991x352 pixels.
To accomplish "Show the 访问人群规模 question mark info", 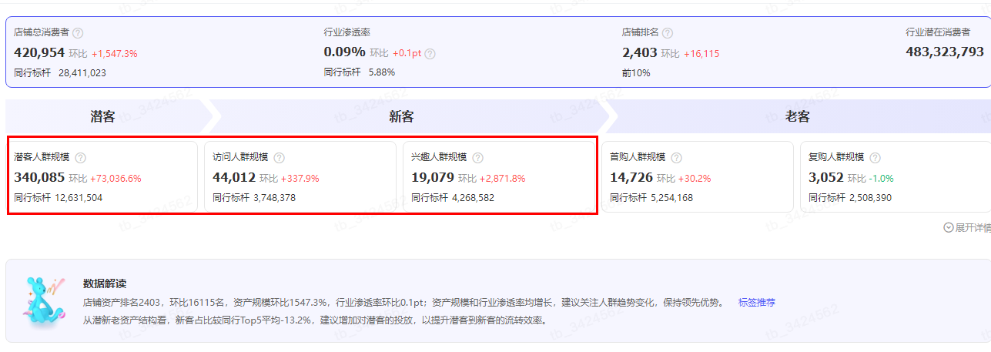I will 279,157.
